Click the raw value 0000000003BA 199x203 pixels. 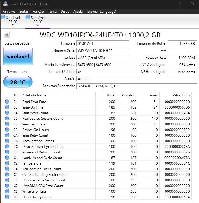177,147
